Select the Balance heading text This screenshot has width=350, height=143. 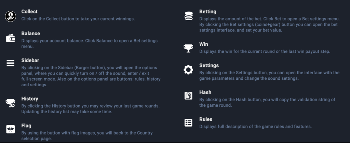tap(31, 34)
